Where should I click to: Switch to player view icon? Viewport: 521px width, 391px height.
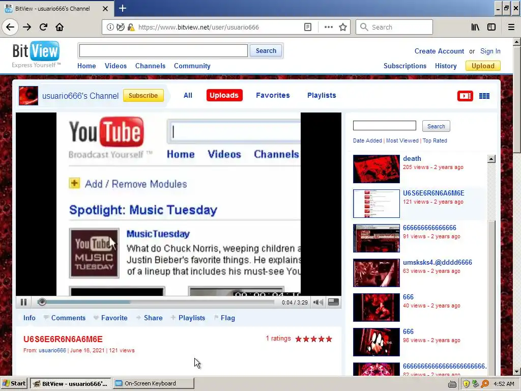pyautogui.click(x=465, y=96)
